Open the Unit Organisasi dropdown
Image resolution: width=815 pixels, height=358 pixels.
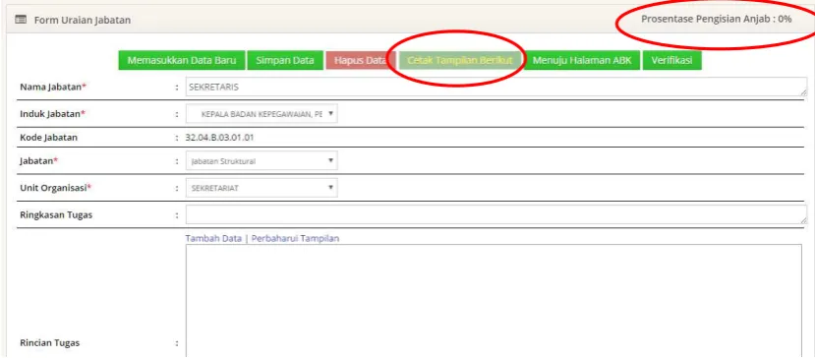(262, 188)
